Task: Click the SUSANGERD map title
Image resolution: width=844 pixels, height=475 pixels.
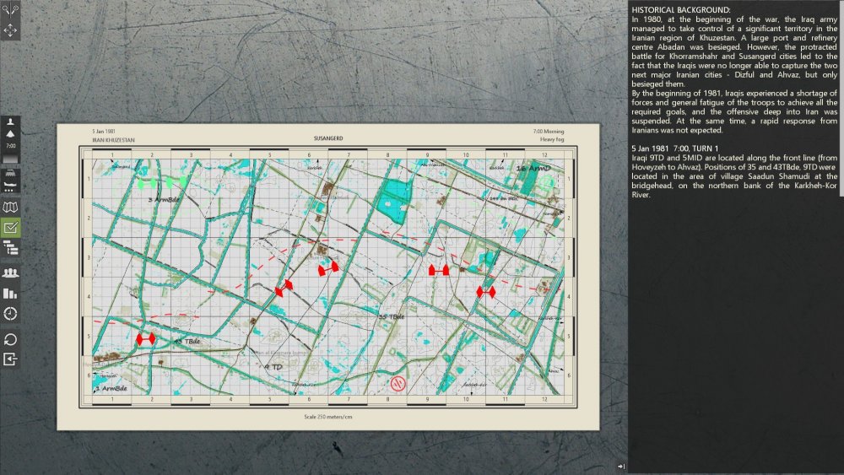Action: (x=326, y=138)
